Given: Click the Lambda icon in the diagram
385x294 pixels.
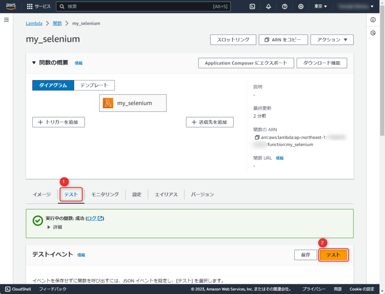Looking at the screenshot, I should tap(108, 103).
